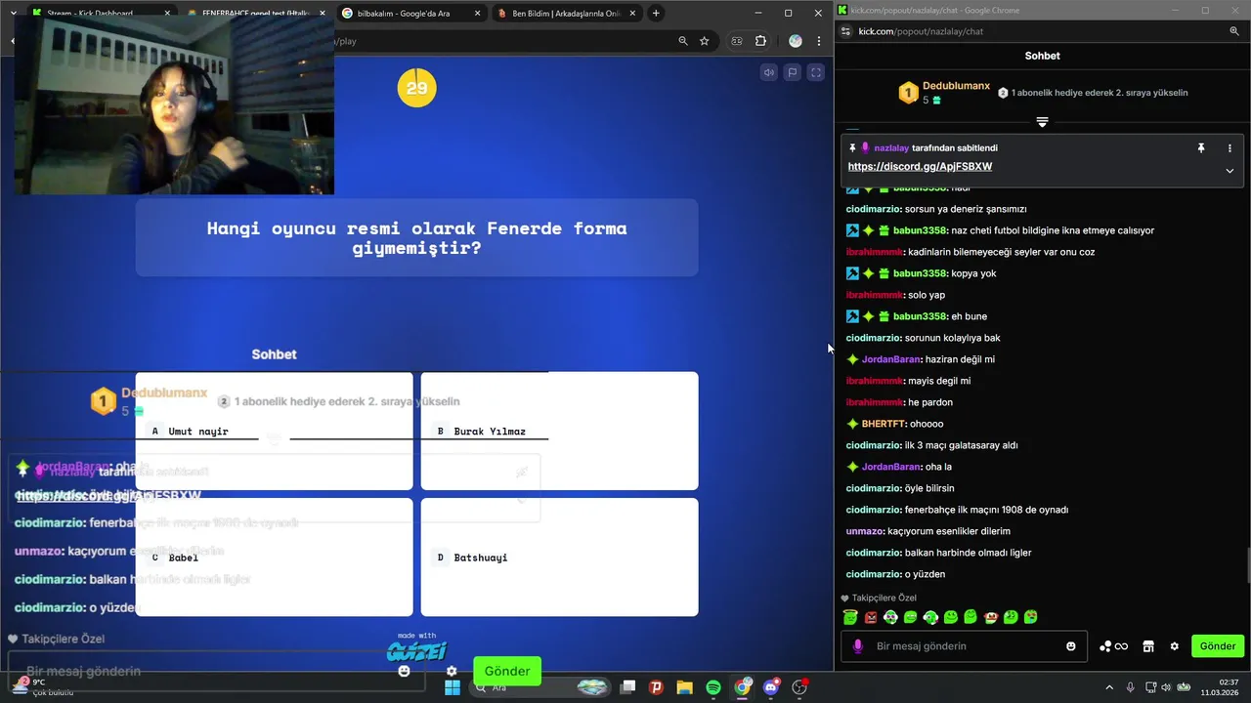Unpin the pinned message with pin icon
1251x703 pixels.
[1201, 148]
